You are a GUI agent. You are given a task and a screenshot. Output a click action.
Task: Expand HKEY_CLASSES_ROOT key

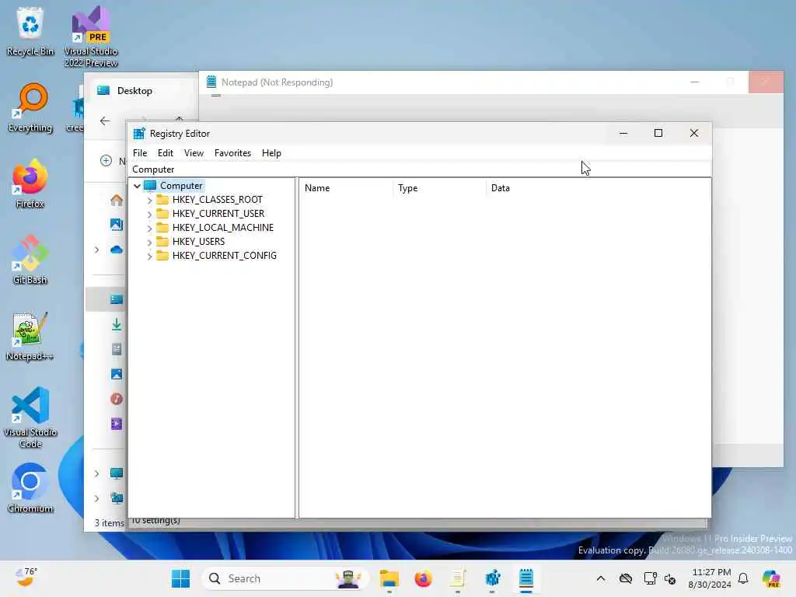click(x=149, y=200)
